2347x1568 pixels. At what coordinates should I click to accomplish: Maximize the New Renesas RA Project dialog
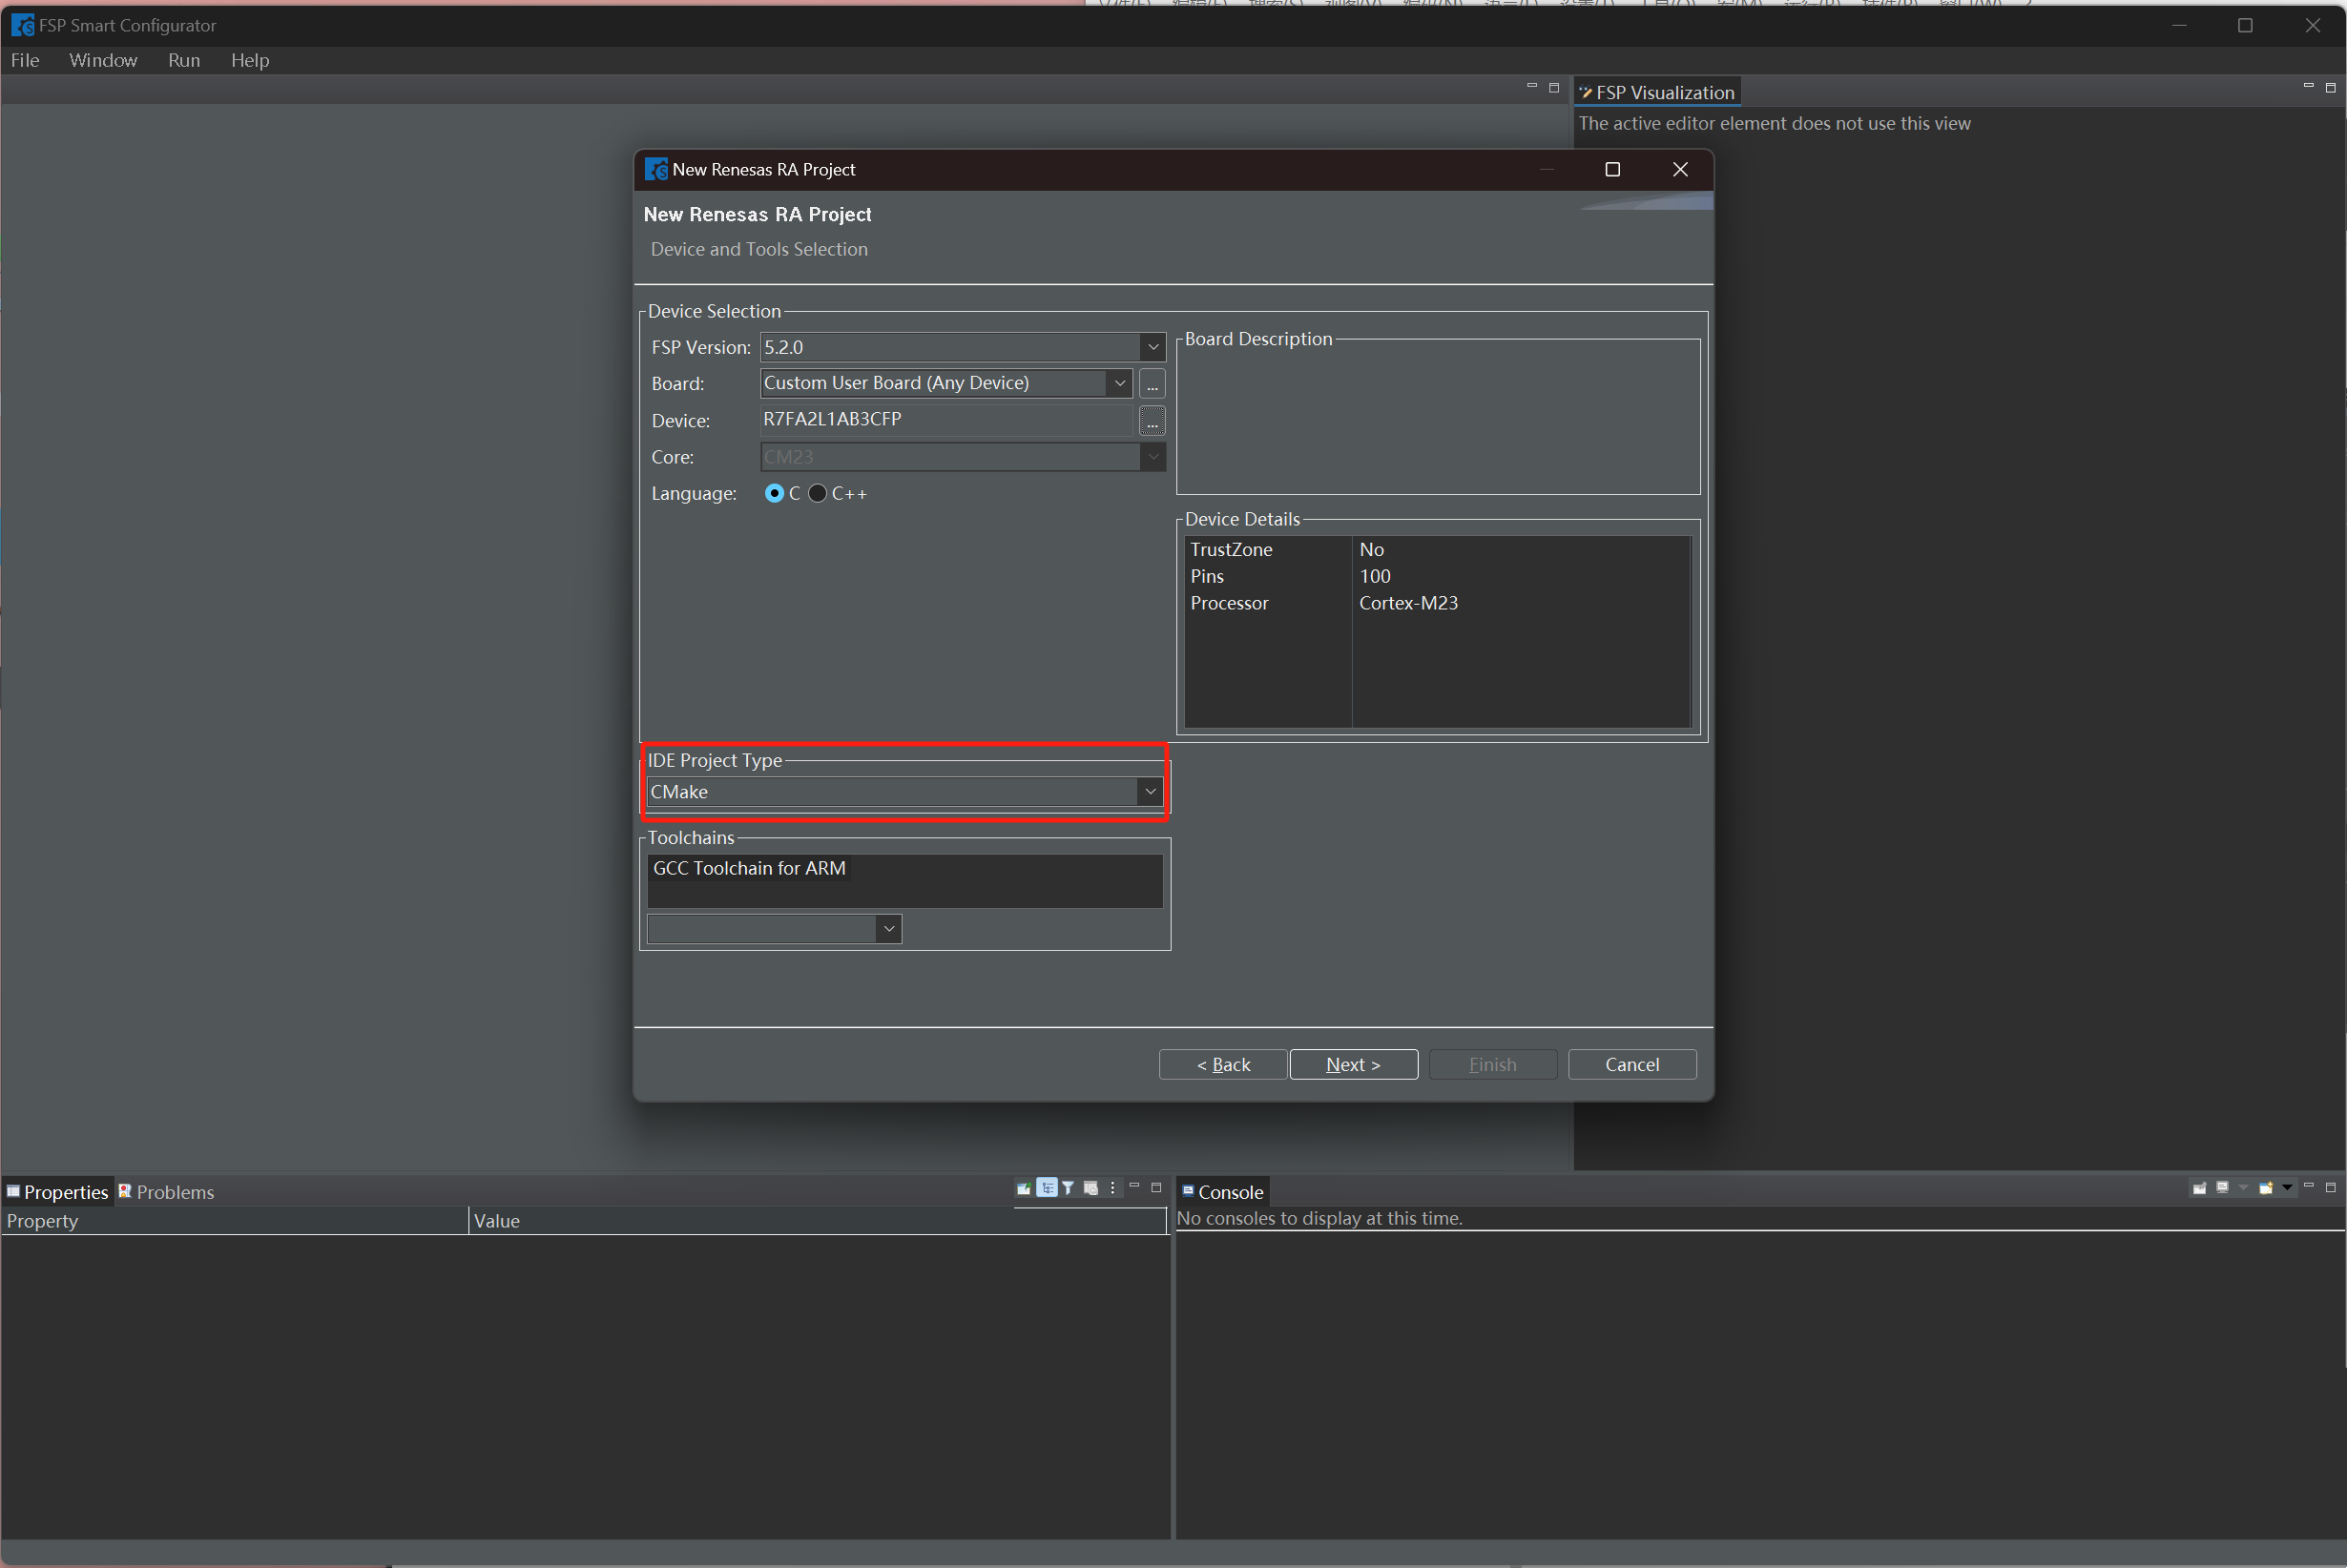(x=1612, y=169)
